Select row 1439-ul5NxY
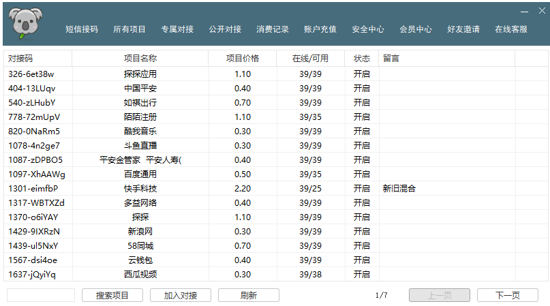Viewport: 550px width, 306px height. point(276,246)
